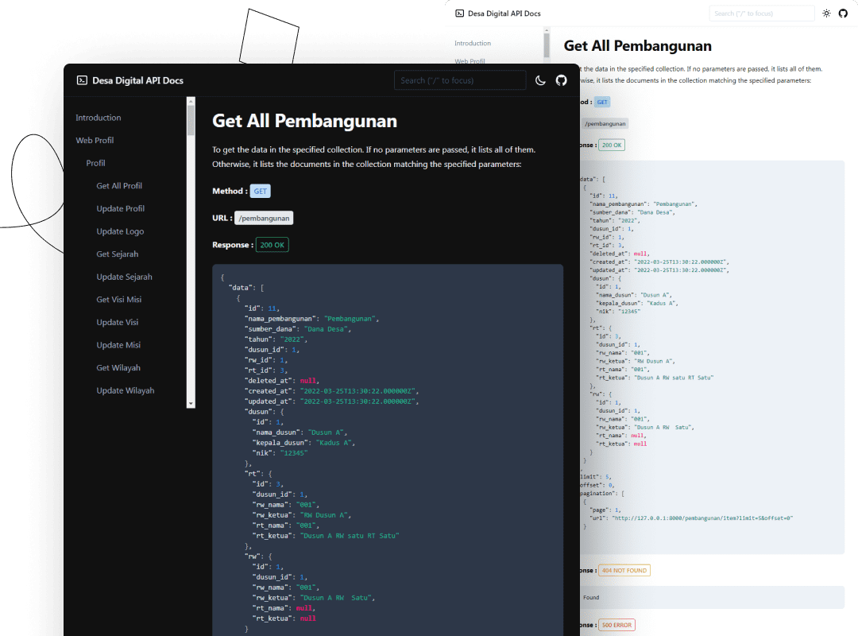The image size is (858, 636).
Task: Collapse the Profil subsection in sidebar
Action: [x=95, y=163]
